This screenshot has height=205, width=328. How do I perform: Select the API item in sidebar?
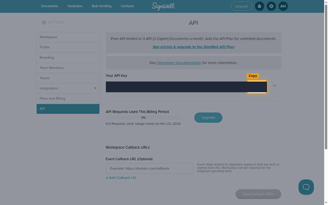68,109
